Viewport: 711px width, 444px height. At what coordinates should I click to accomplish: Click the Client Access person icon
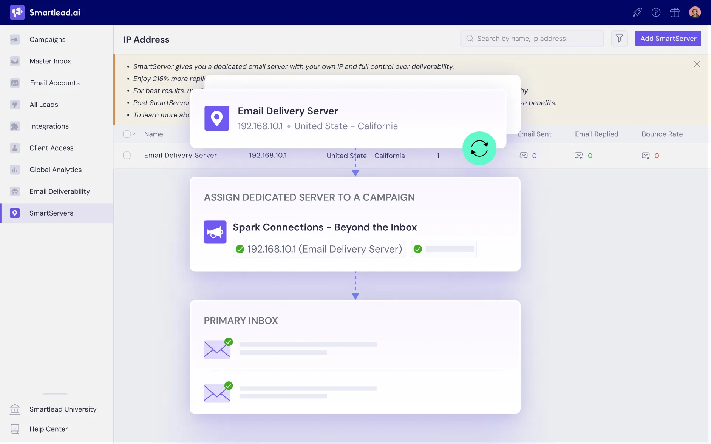[x=15, y=148]
